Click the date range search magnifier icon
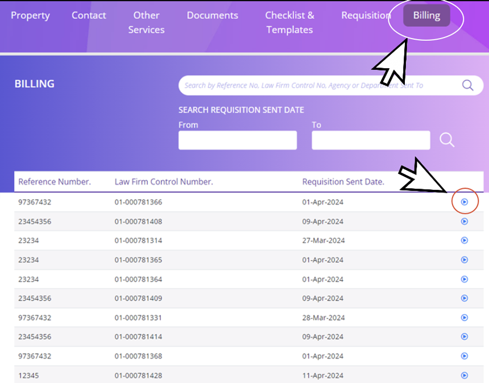Screen dimensions: 489x383 coord(447,140)
